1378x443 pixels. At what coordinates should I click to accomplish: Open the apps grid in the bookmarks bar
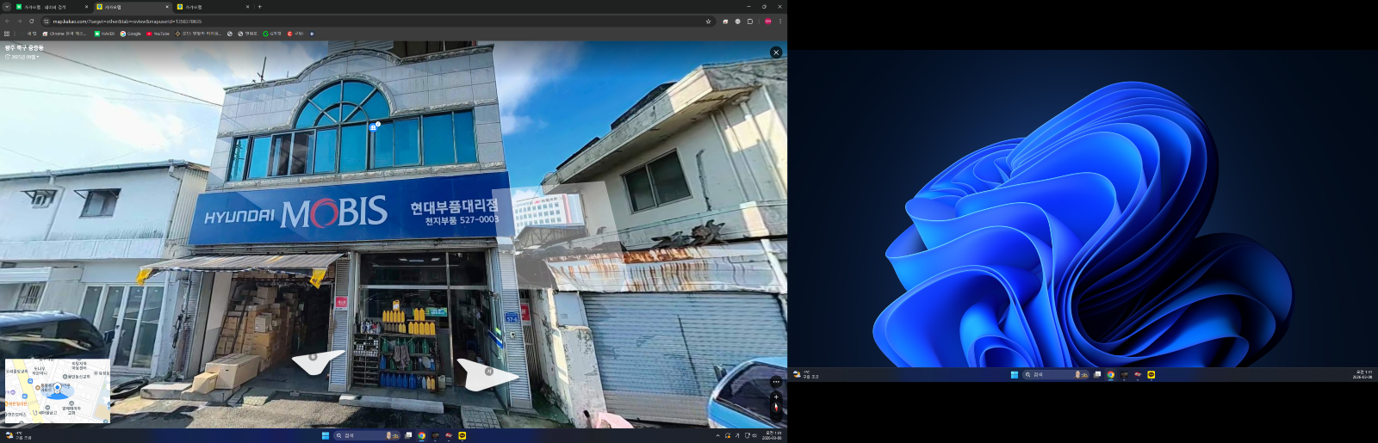coord(7,34)
